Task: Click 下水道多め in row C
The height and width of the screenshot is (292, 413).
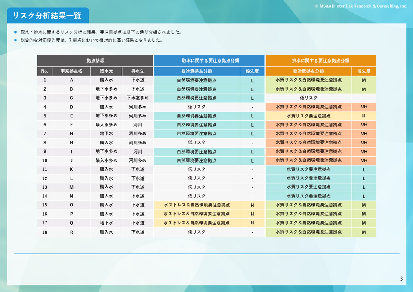Action: pyautogui.click(x=138, y=98)
